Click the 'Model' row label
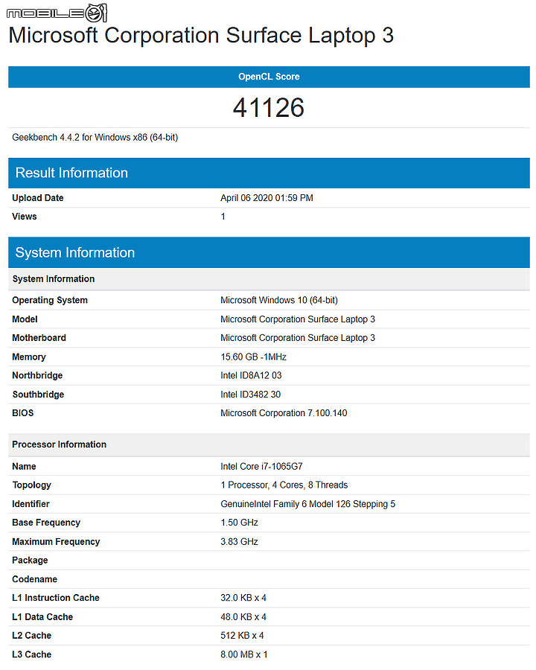This screenshot has height=670, width=536. click(25, 319)
